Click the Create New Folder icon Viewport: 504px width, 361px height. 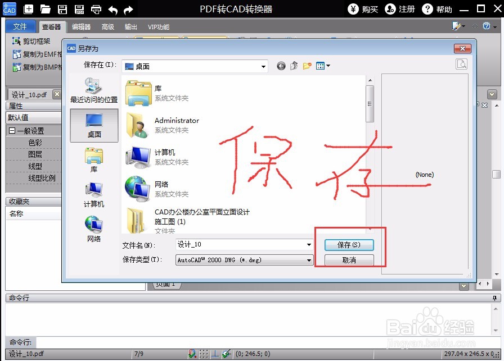[x=307, y=66]
